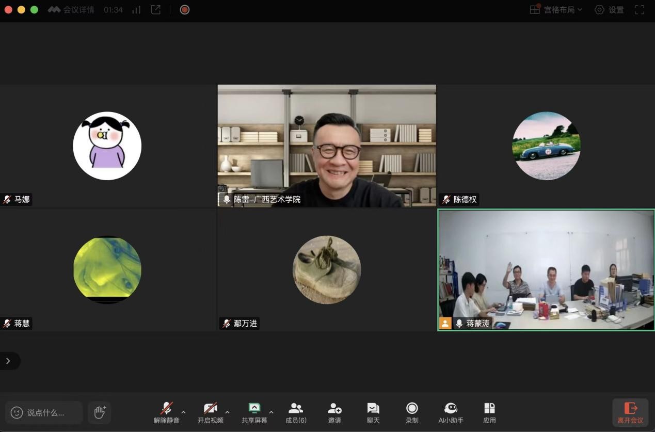Click the mic icon next to 蒋蒙涛
The image size is (655, 432).
(459, 324)
